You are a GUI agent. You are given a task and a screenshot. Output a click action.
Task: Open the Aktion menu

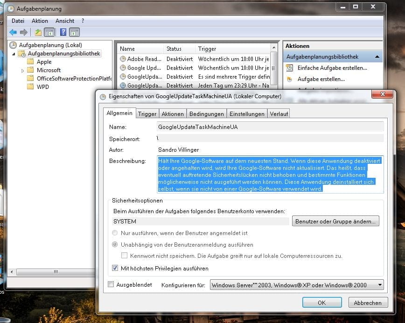point(40,21)
